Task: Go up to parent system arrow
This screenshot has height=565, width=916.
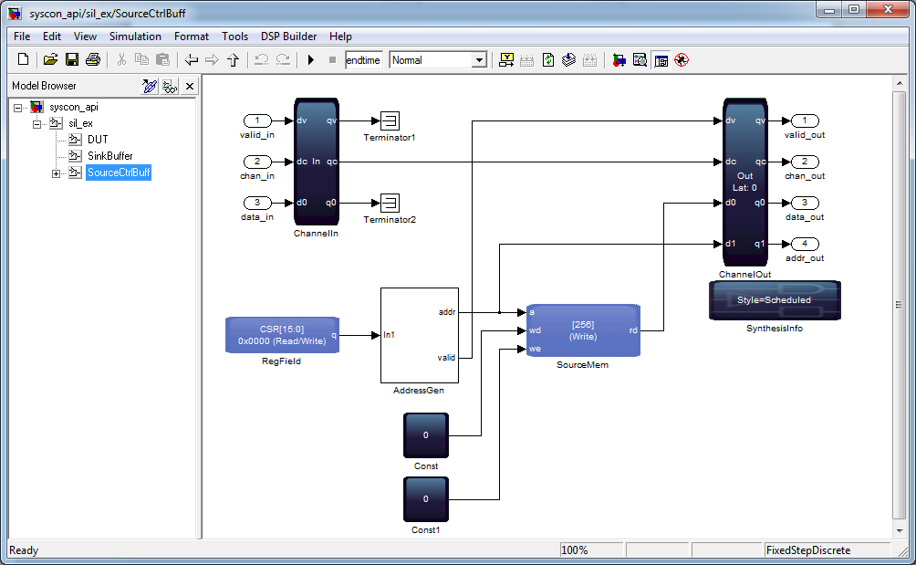Action: pos(233,60)
